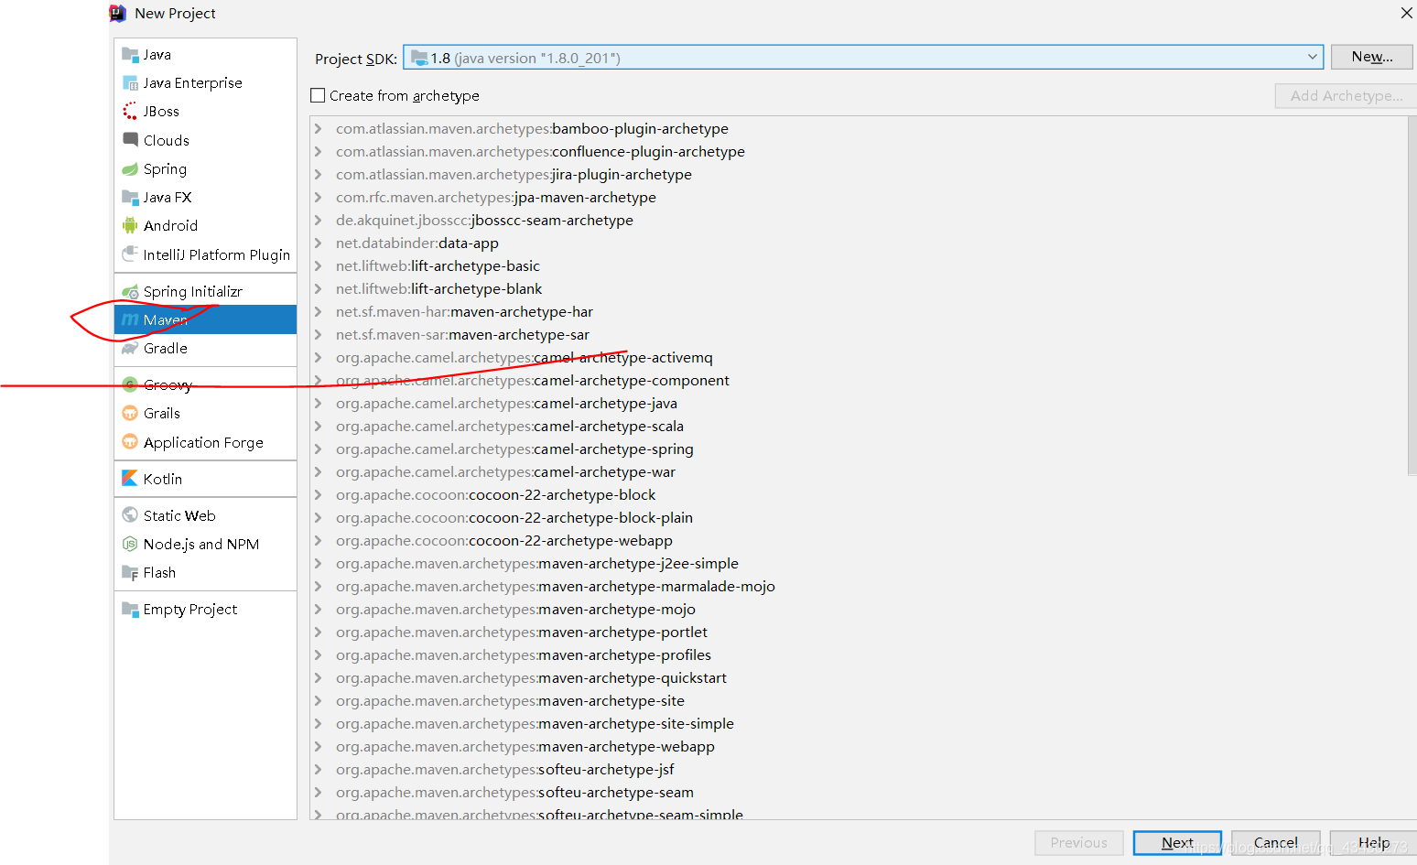Enable Create from archetype checkbox

pyautogui.click(x=318, y=95)
